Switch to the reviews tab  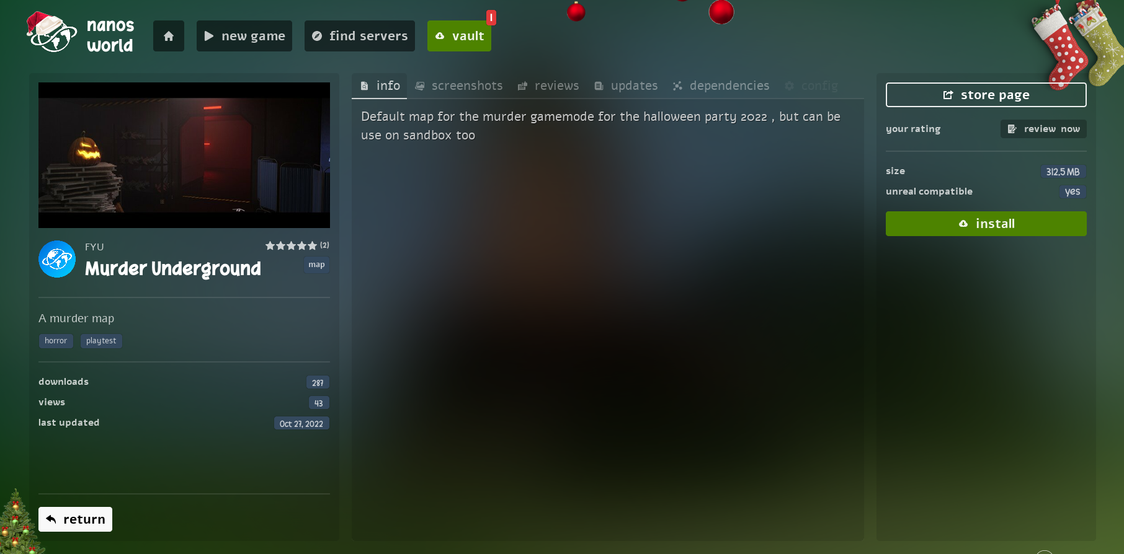548,86
